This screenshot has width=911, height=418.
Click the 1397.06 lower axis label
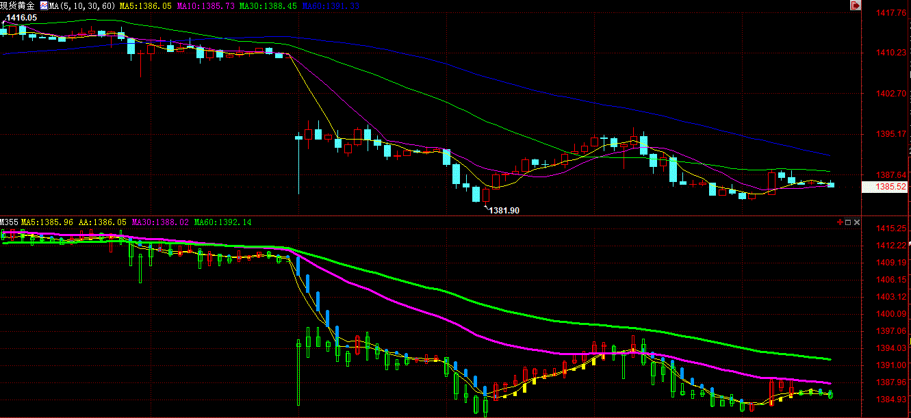coord(892,331)
